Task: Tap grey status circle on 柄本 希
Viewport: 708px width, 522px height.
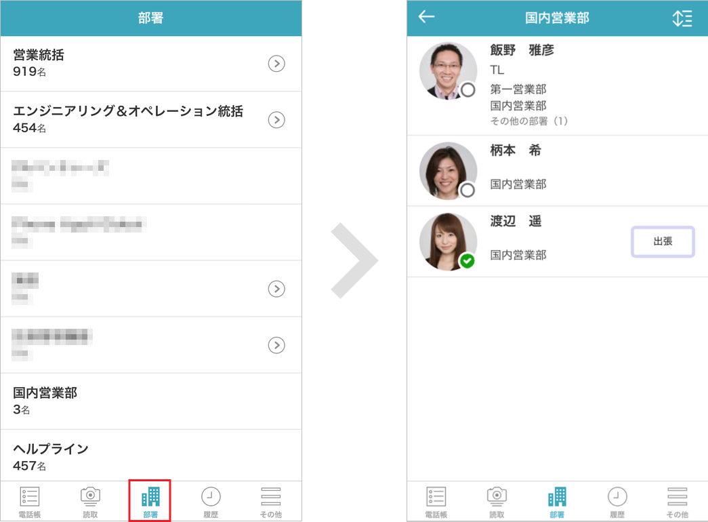Action: tap(467, 190)
